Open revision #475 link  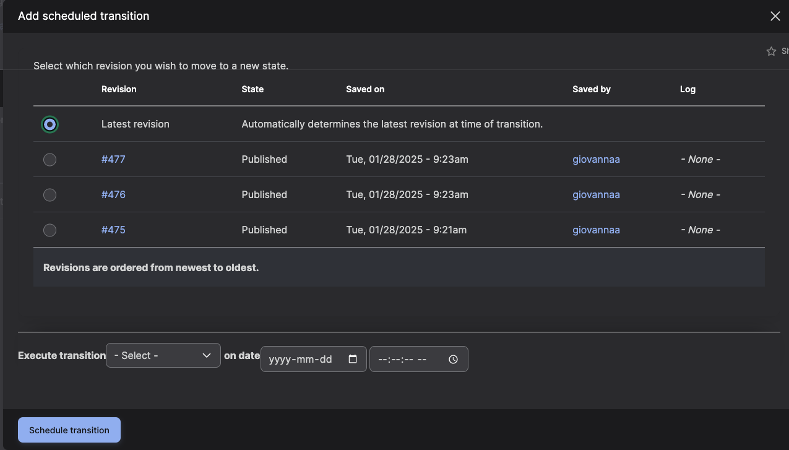click(113, 230)
